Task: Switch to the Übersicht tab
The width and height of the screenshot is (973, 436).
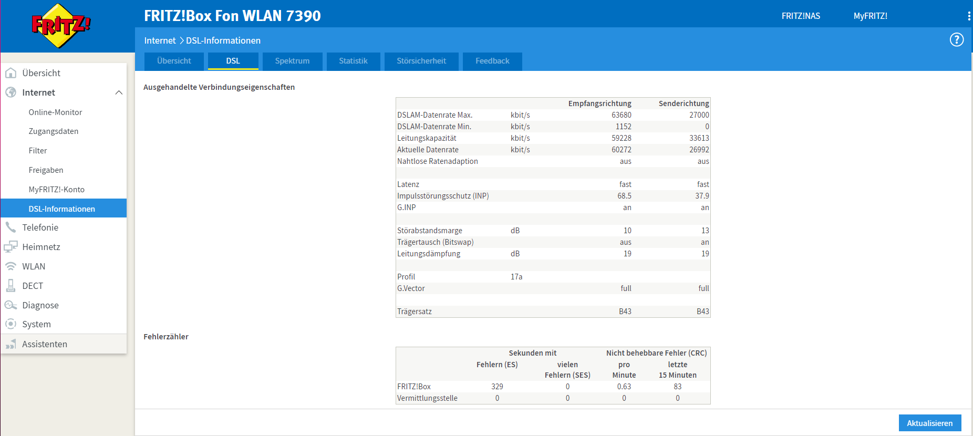Action: click(x=174, y=61)
